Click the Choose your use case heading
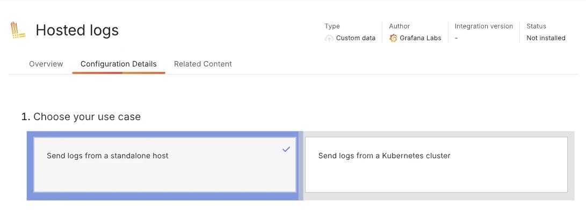The width and height of the screenshot is (586, 221). (x=81, y=117)
